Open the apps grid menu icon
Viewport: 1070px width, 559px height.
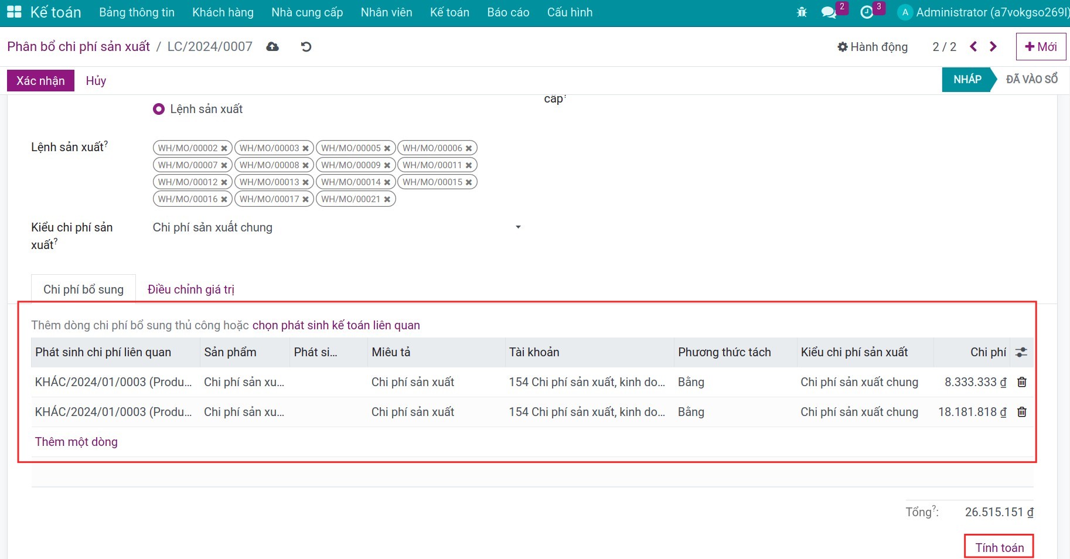pos(14,12)
